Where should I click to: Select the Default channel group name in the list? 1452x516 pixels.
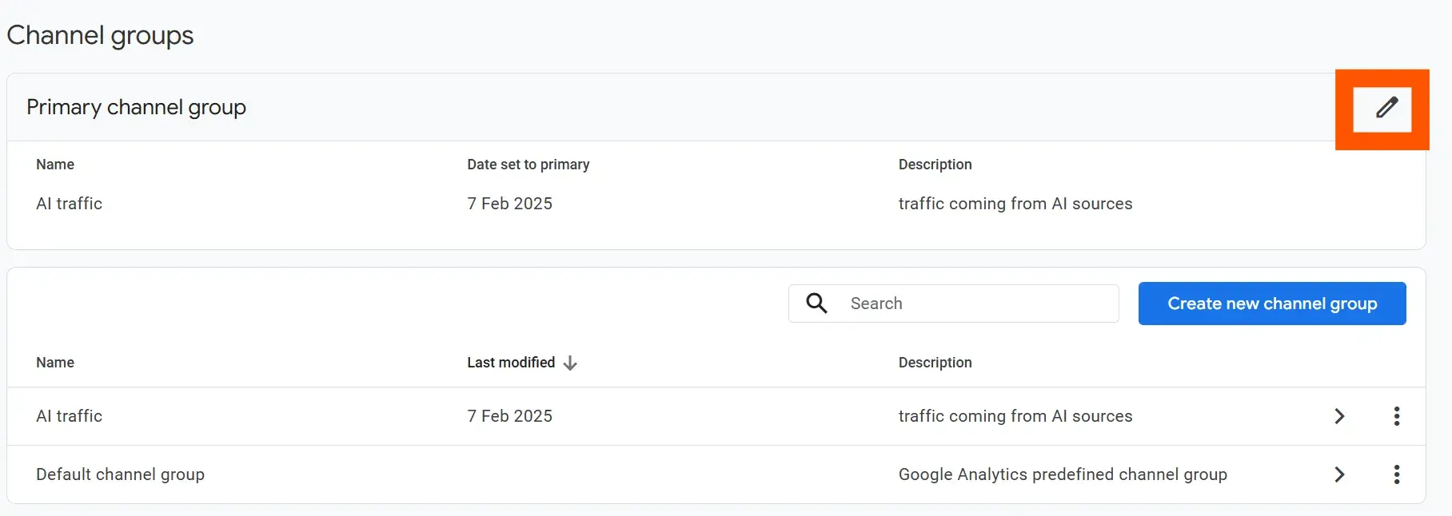coord(120,474)
